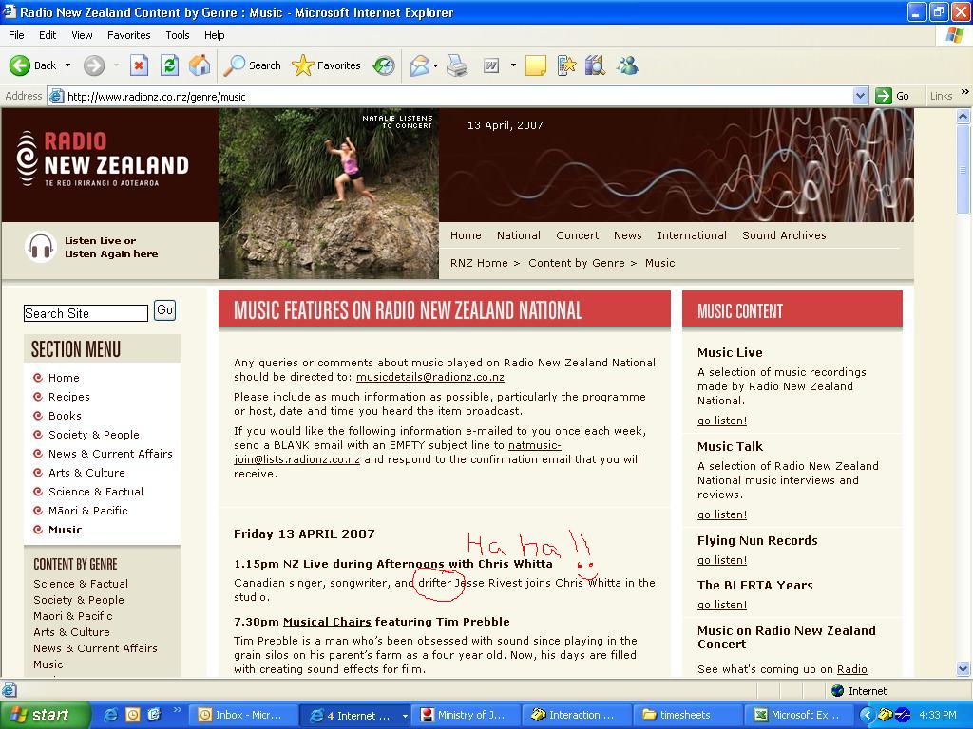Viewport: 973px width, 729px height.
Task: Open the Tools menu
Action: click(x=177, y=35)
